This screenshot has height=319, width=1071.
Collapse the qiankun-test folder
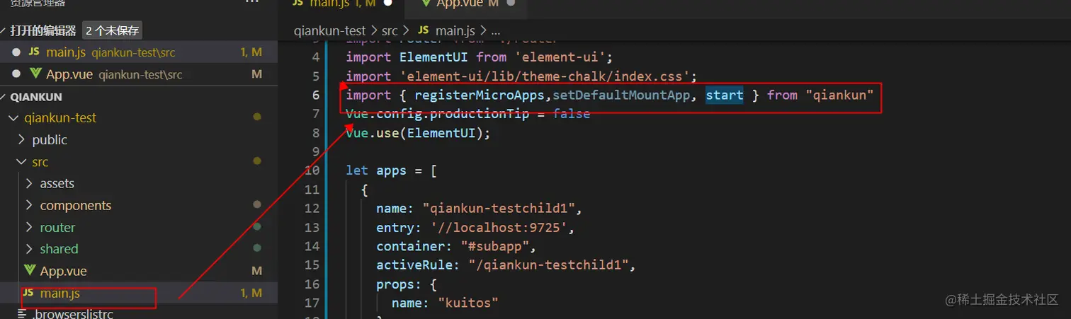tap(13, 118)
